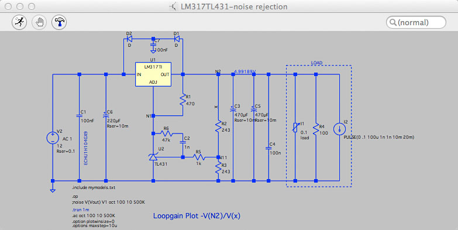Viewport: 458px width, 230px height.
Task: Click the magnifier icon in search box
Action: [393, 22]
